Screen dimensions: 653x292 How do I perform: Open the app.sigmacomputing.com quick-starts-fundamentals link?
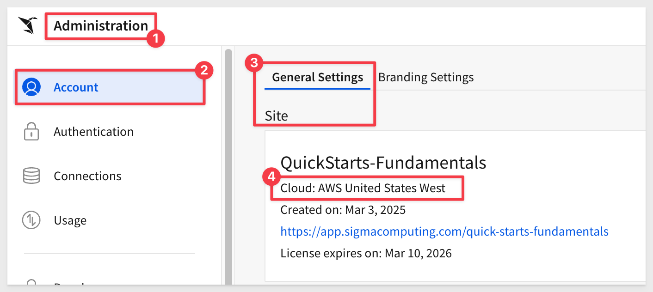[444, 231]
